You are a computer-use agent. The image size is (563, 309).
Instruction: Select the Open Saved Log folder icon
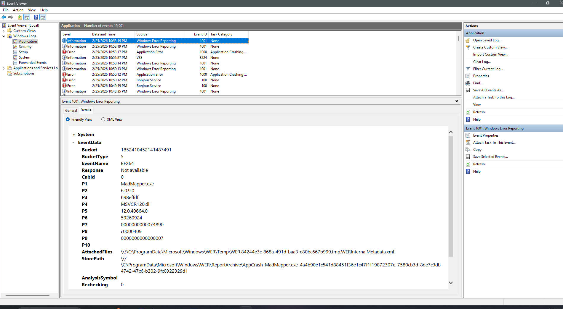point(468,40)
